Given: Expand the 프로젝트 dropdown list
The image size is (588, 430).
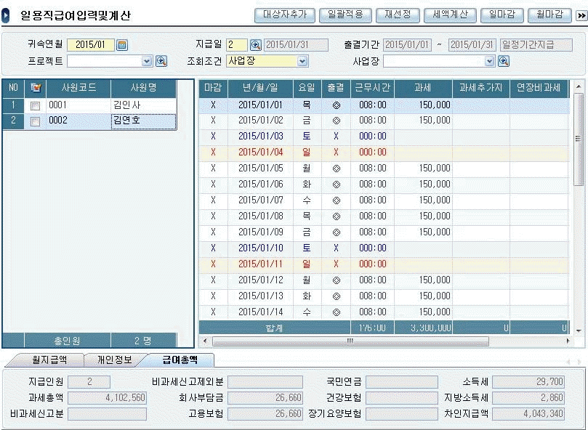Looking at the screenshot, I should pyautogui.click(x=147, y=61).
